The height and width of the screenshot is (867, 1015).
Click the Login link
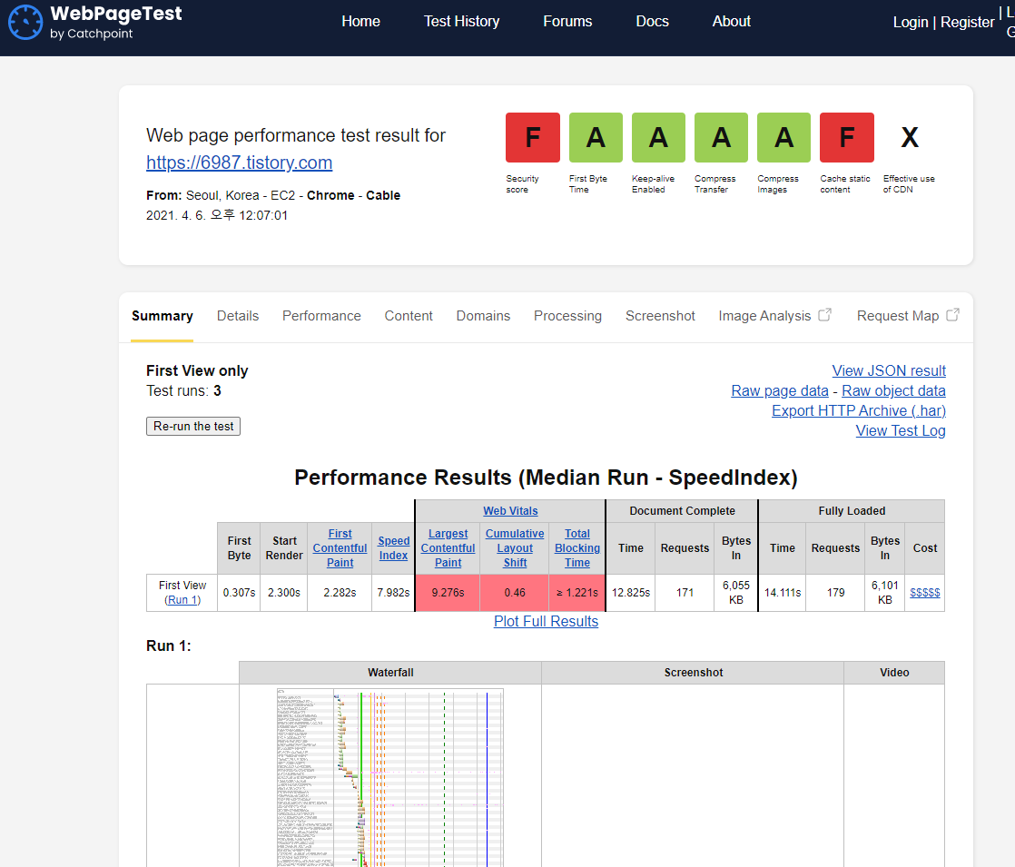coord(910,22)
